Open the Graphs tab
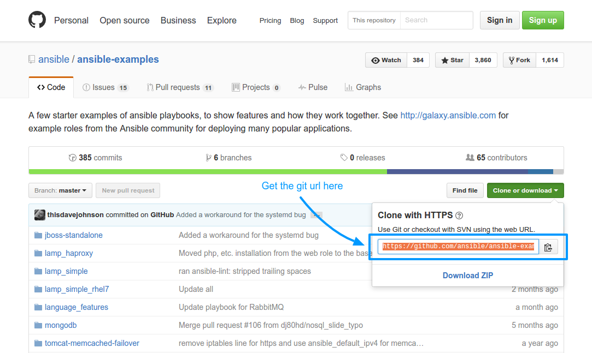This screenshot has width=592, height=353. [363, 87]
